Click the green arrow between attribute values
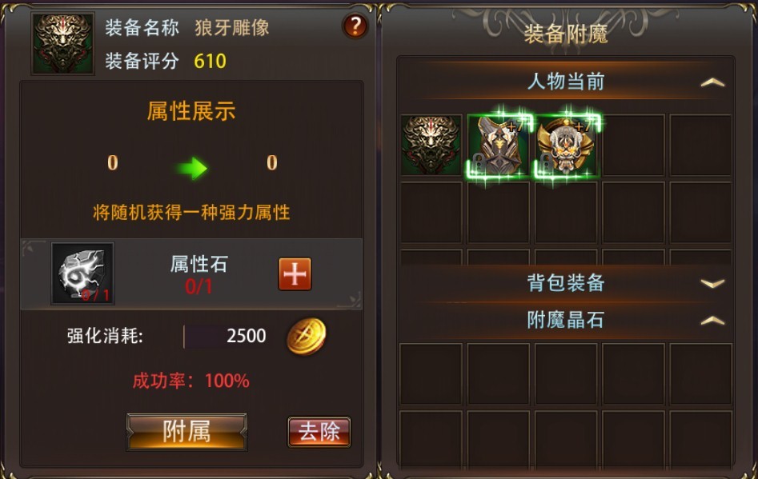Viewport: 758px width, 479px height. pos(191,168)
